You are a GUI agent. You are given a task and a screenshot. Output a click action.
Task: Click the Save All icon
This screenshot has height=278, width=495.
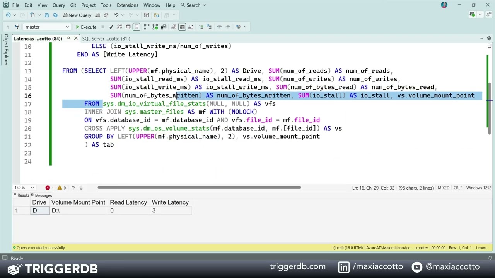(55, 15)
